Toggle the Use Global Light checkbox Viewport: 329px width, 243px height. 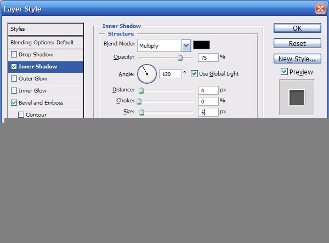pyautogui.click(x=194, y=74)
